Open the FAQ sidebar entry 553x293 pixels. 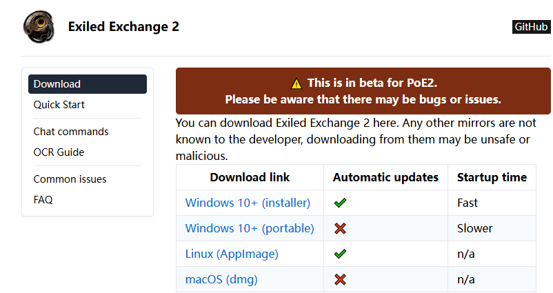click(43, 200)
